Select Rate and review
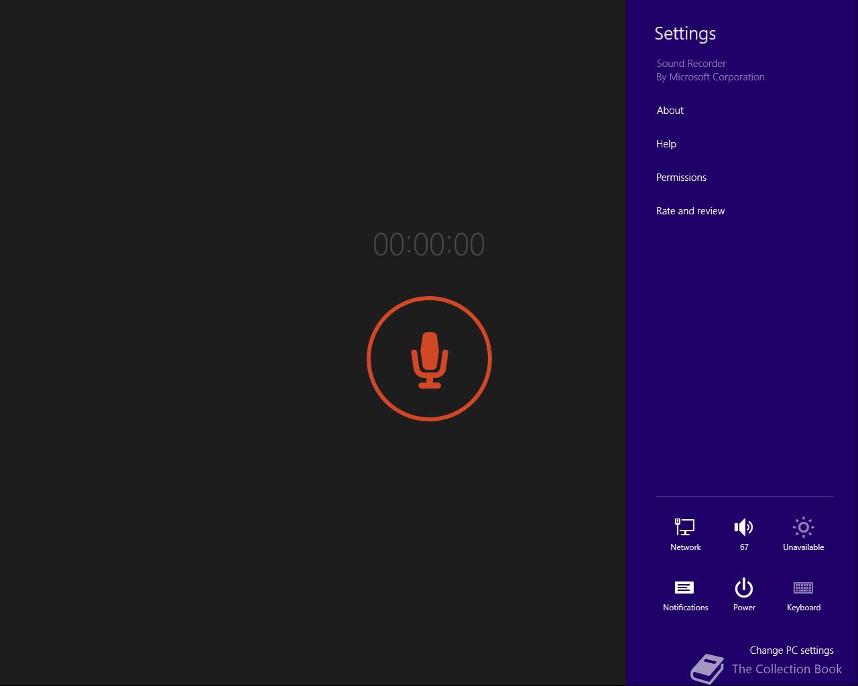 (690, 211)
